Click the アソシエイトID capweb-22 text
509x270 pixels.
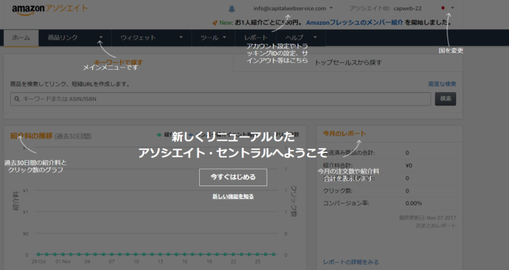click(x=386, y=8)
